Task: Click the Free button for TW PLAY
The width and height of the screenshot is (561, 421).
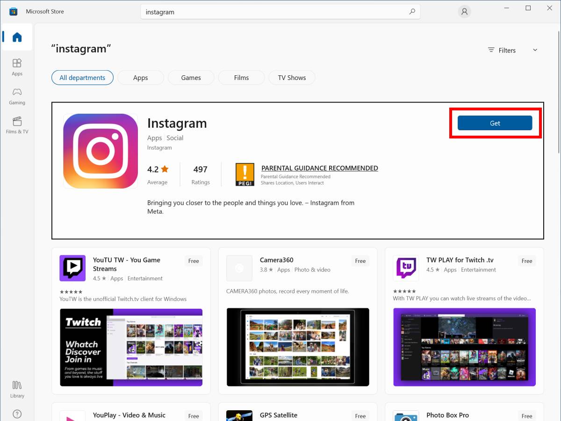Action: (527, 261)
